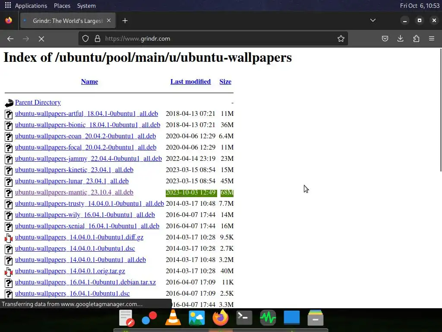The image size is (442, 332).
Task: Open the tracking protection shield
Action: click(x=85, y=38)
